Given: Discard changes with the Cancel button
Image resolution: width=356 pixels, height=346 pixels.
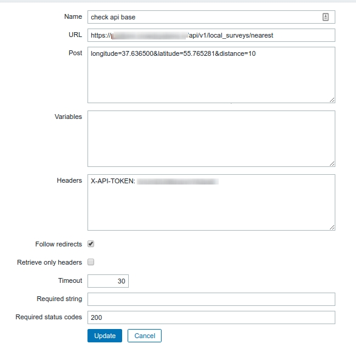Looking at the screenshot, I should coord(145,336).
